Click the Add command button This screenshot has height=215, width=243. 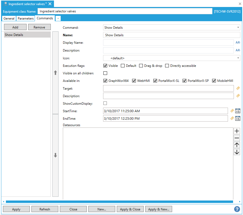pos(15,27)
